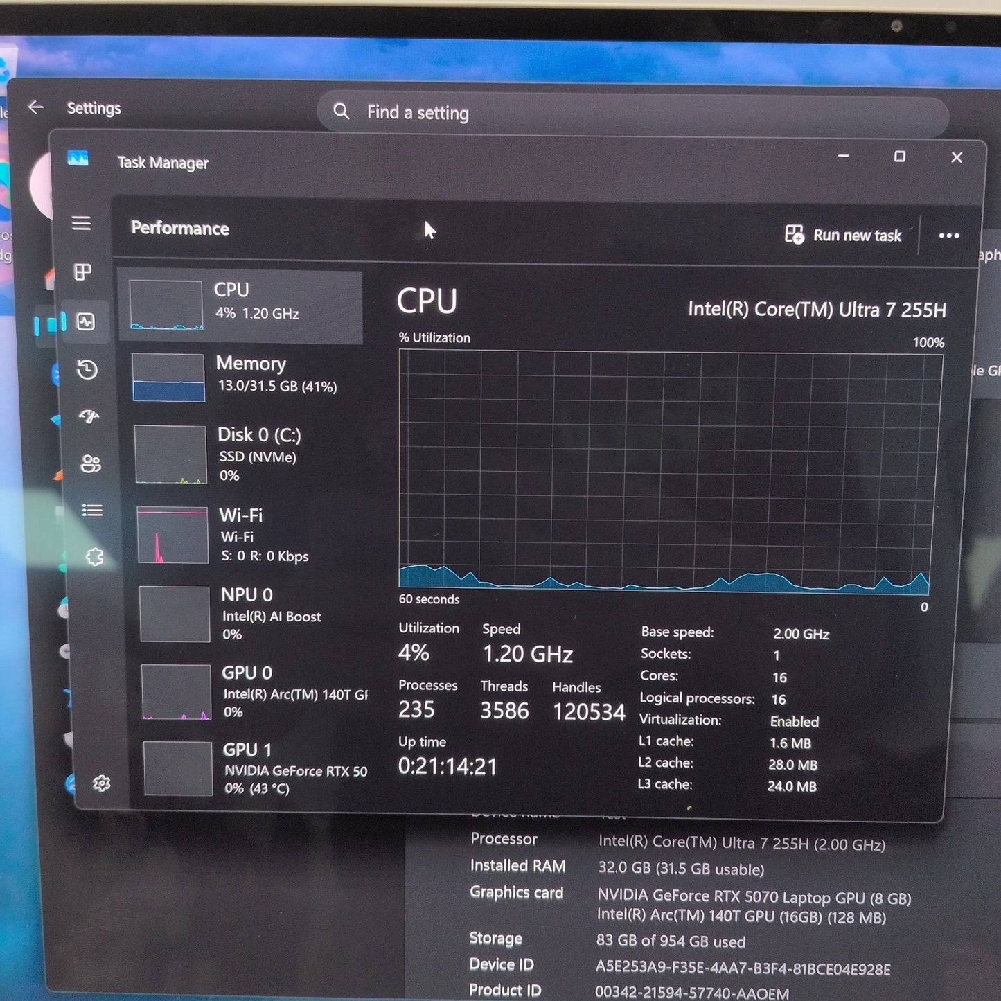Viewport: 1001px width, 1001px height.
Task: Select the Performance page icon in sidebar
Action: tap(86, 321)
